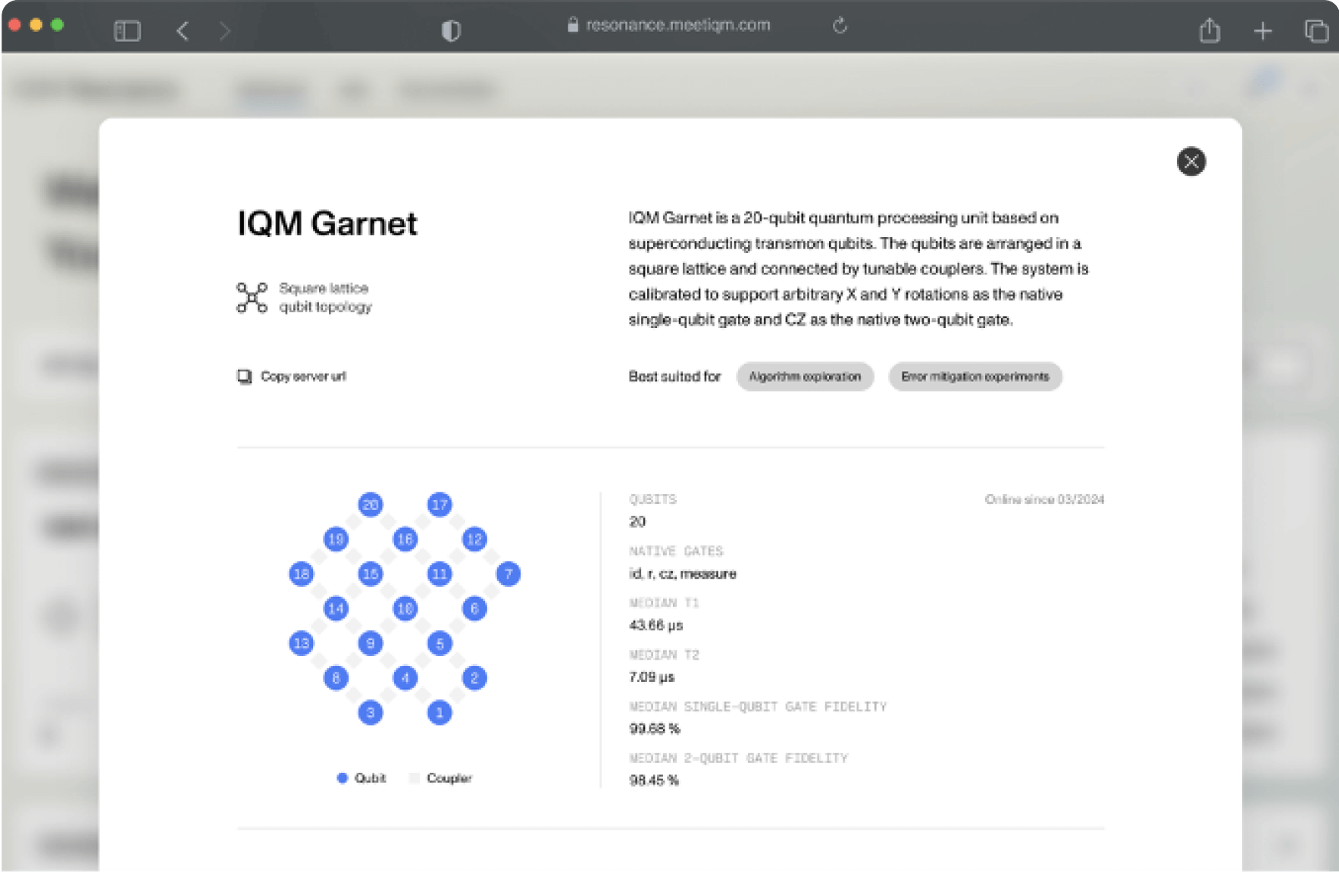This screenshot has height=872, width=1339.
Task: Reload the page using the refresh icon
Action: (838, 25)
